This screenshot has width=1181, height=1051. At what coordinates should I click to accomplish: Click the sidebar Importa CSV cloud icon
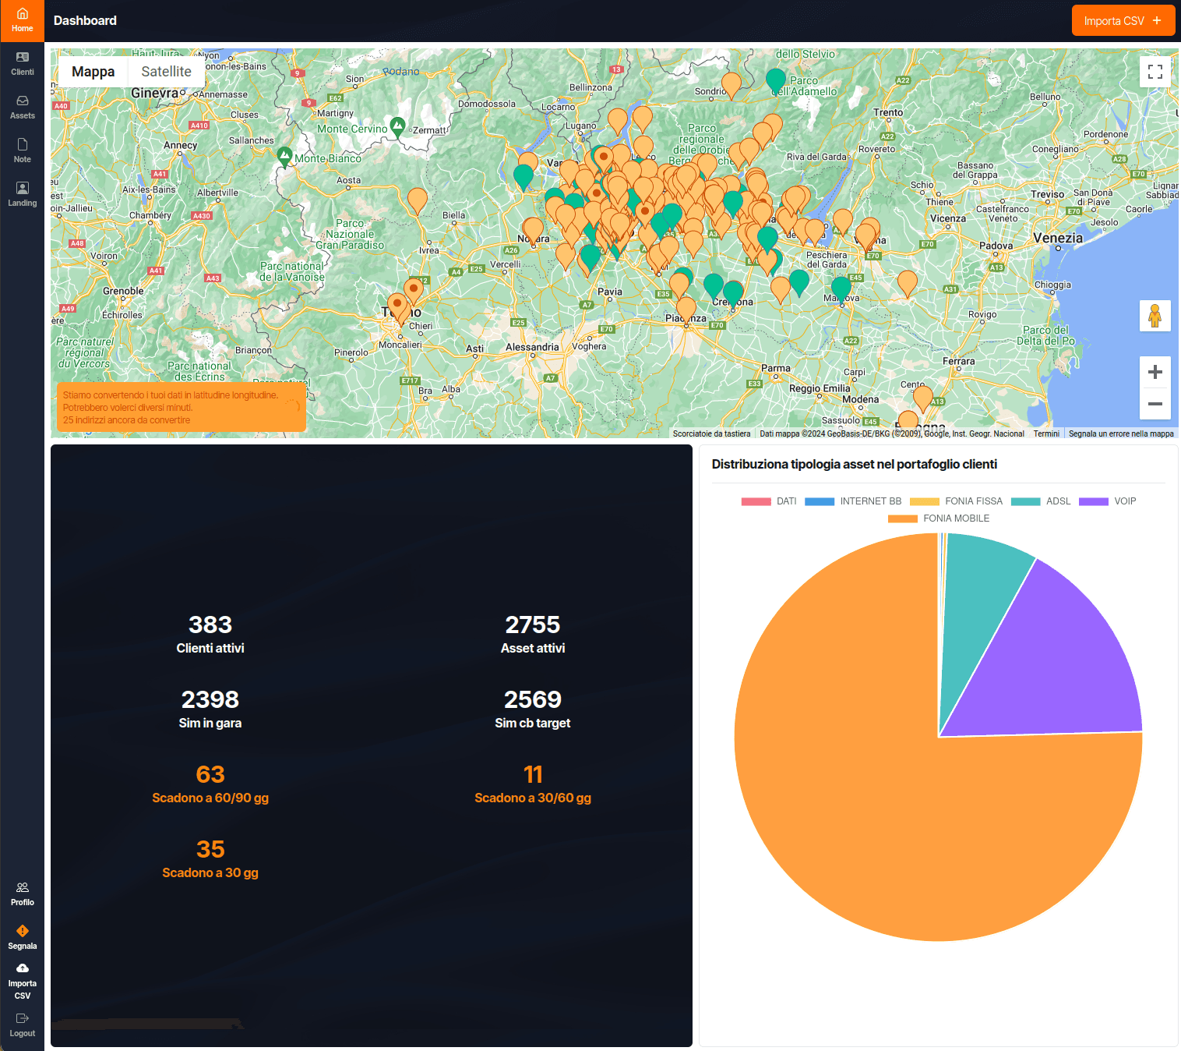click(x=22, y=969)
